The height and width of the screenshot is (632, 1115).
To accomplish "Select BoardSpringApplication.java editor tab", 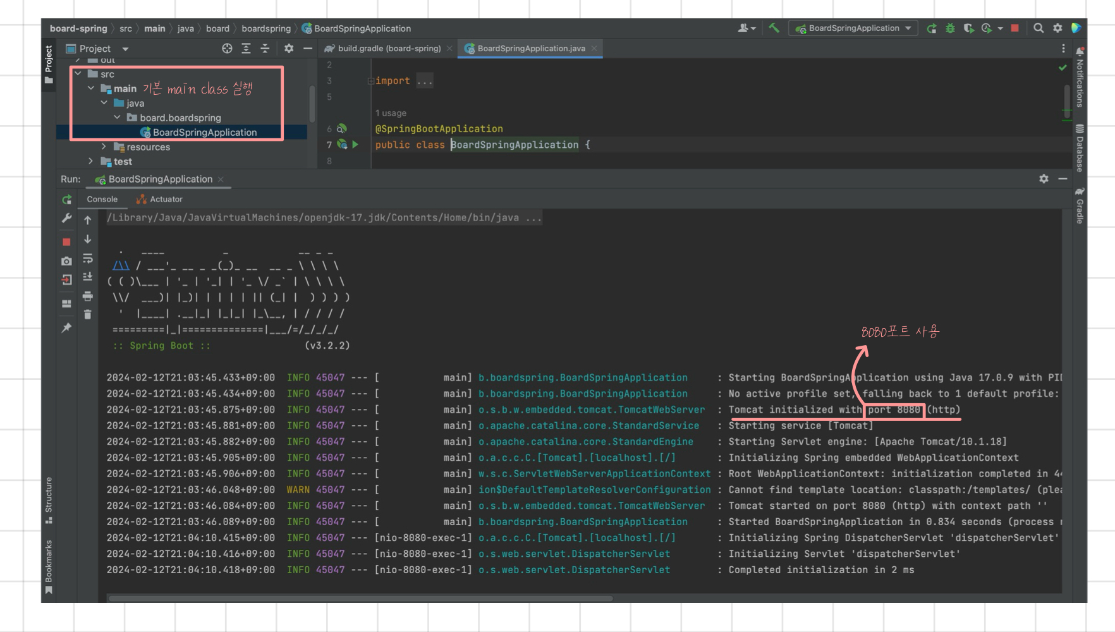I will [x=531, y=49].
